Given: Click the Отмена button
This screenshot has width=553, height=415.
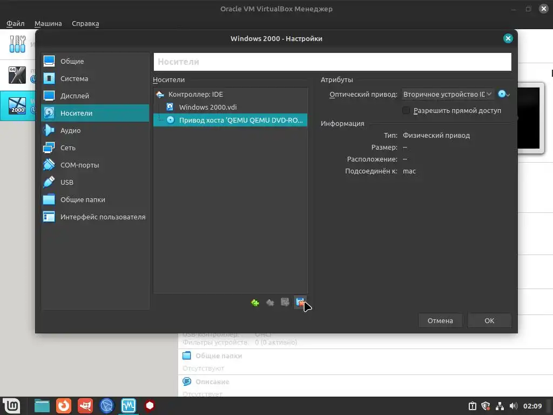Looking at the screenshot, I should point(440,320).
